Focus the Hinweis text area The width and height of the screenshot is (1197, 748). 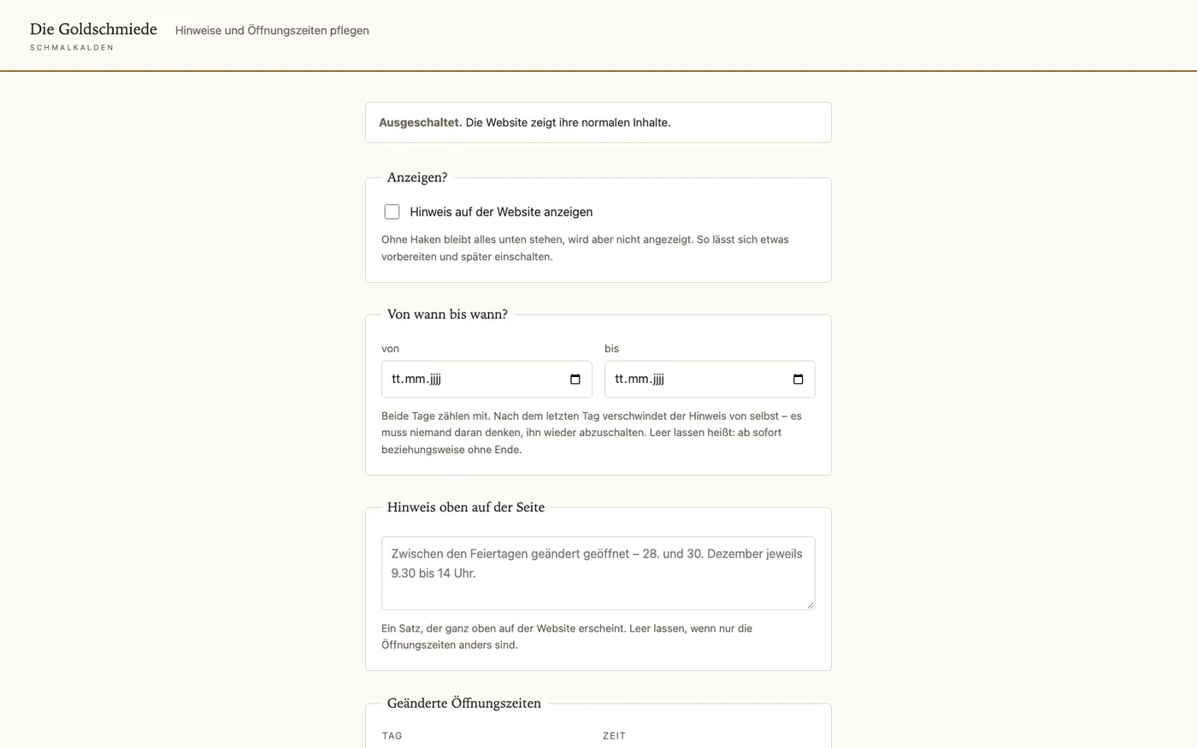(x=598, y=573)
